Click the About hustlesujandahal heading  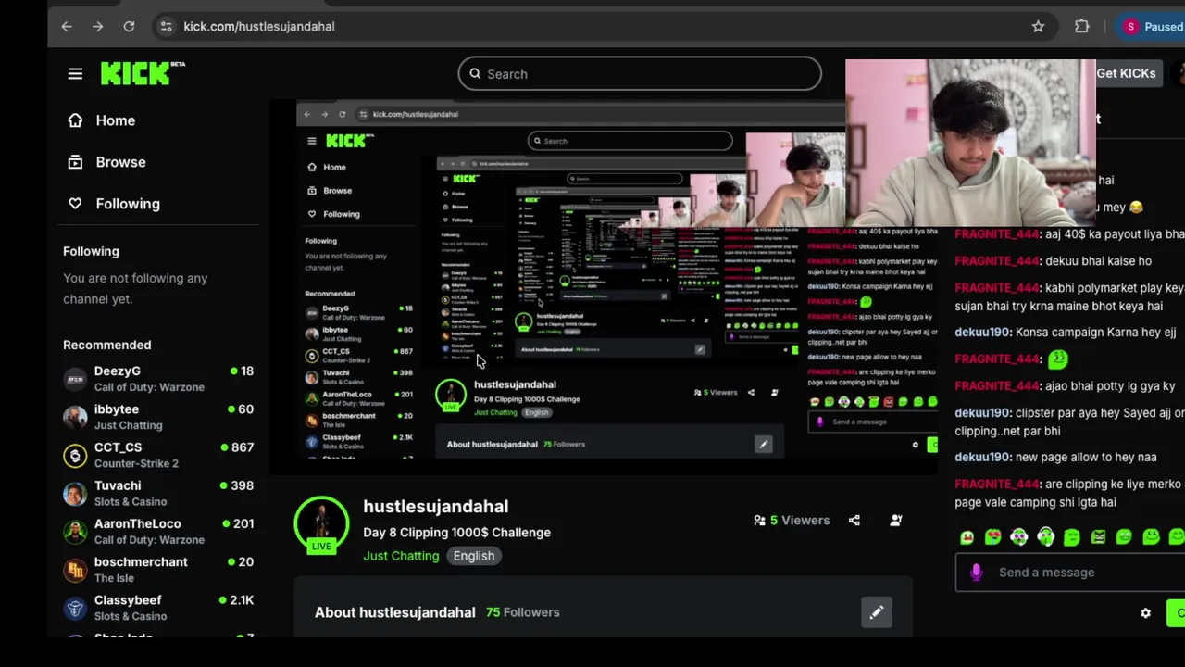pyautogui.click(x=394, y=612)
